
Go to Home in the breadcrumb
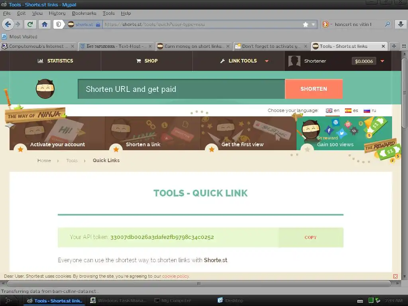pos(44,161)
